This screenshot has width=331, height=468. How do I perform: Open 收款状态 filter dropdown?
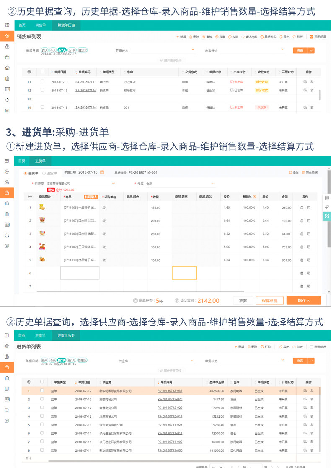point(282,50)
